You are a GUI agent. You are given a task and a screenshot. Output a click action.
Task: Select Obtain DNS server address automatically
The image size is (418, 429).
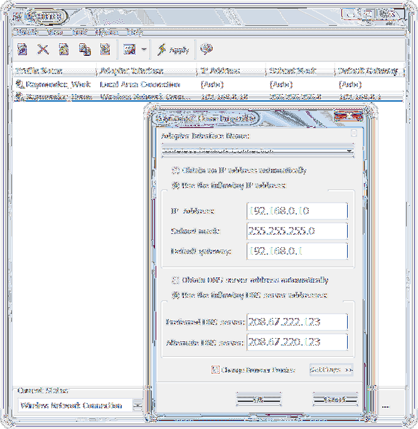tap(176, 280)
